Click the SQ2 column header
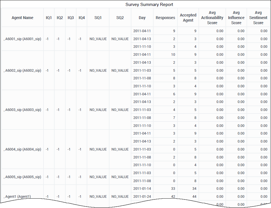Image resolution: width=271 pixels, height=208 pixels. coord(120,18)
